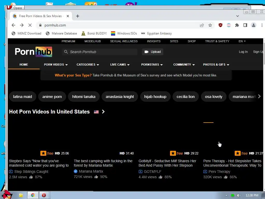Open site info via the padlock icon

(x=40, y=25)
